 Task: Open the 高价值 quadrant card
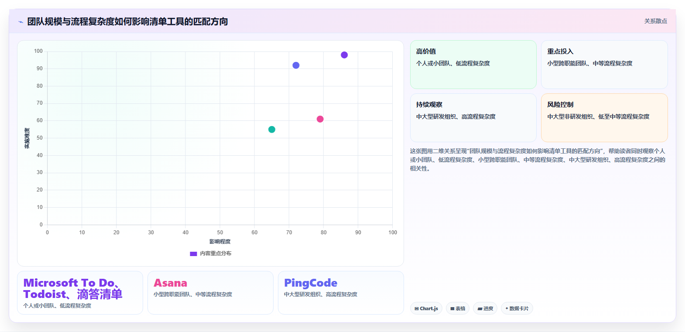[473, 65]
